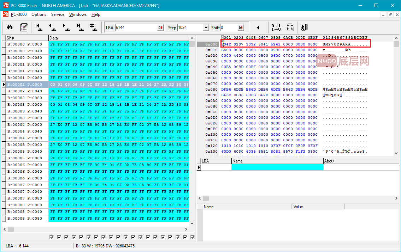Jump to last record toolbar icon
Image resolution: width=401 pixels, height=252 pixels.
coord(80,27)
